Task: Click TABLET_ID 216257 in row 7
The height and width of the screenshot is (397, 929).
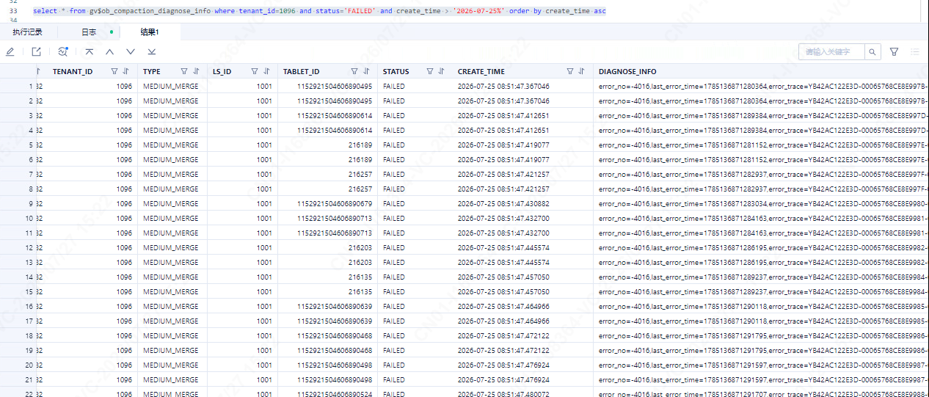Action: (x=360, y=175)
